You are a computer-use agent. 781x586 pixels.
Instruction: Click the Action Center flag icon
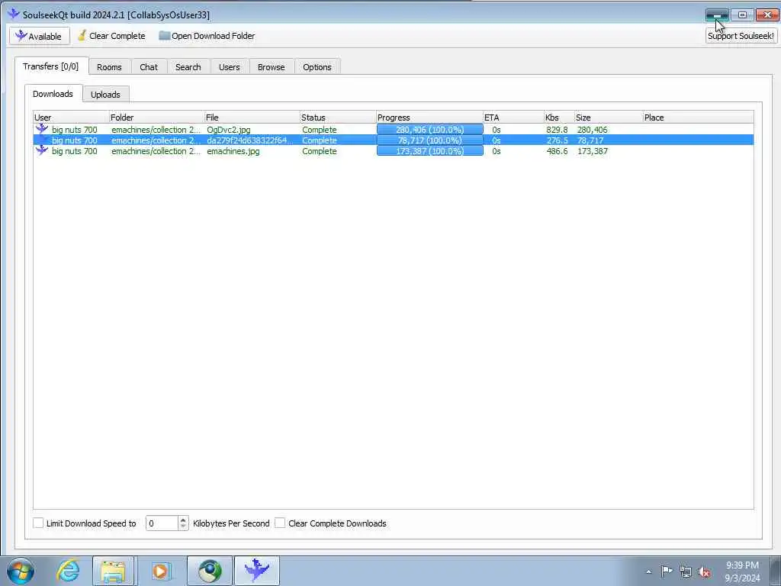pos(667,571)
